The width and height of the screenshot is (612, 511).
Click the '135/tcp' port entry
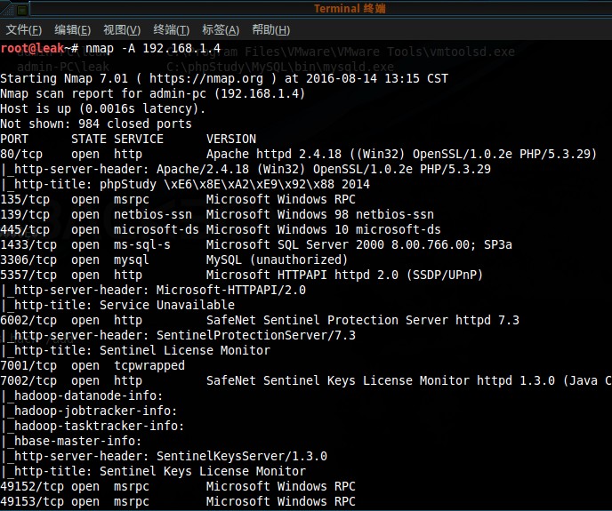click(25, 199)
